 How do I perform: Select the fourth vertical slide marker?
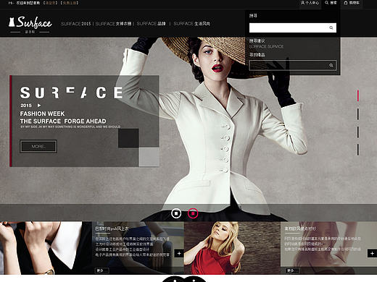pos(358,150)
